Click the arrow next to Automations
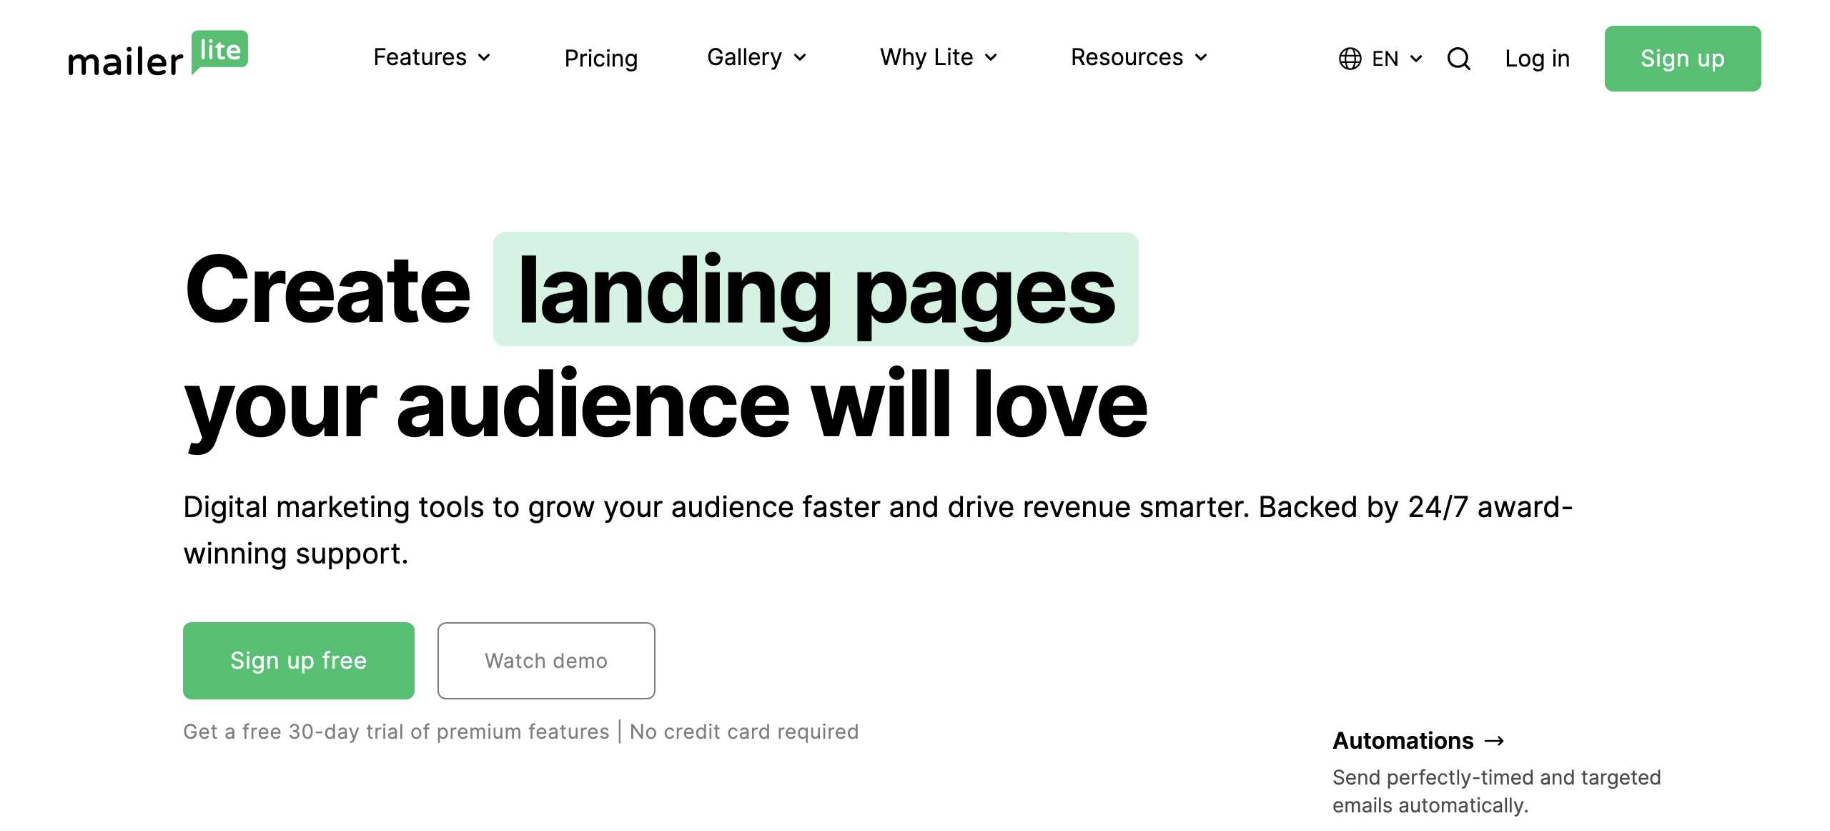 tap(1495, 741)
